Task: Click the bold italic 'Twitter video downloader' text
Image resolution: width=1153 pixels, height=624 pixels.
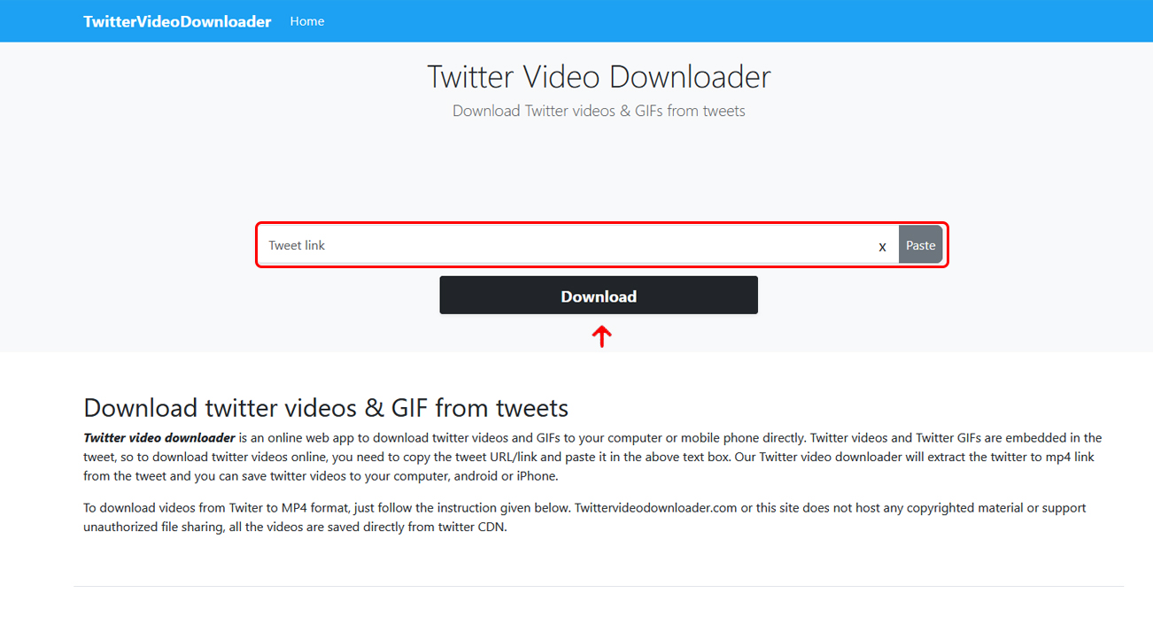Action: pyautogui.click(x=159, y=438)
